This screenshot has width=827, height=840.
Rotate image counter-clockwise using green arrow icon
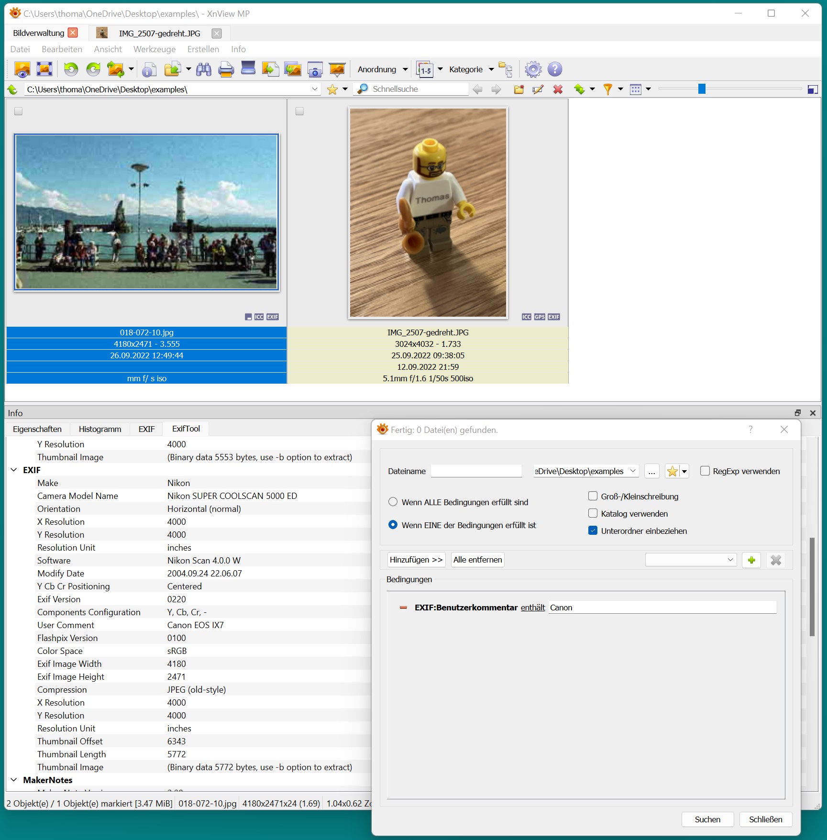point(71,69)
